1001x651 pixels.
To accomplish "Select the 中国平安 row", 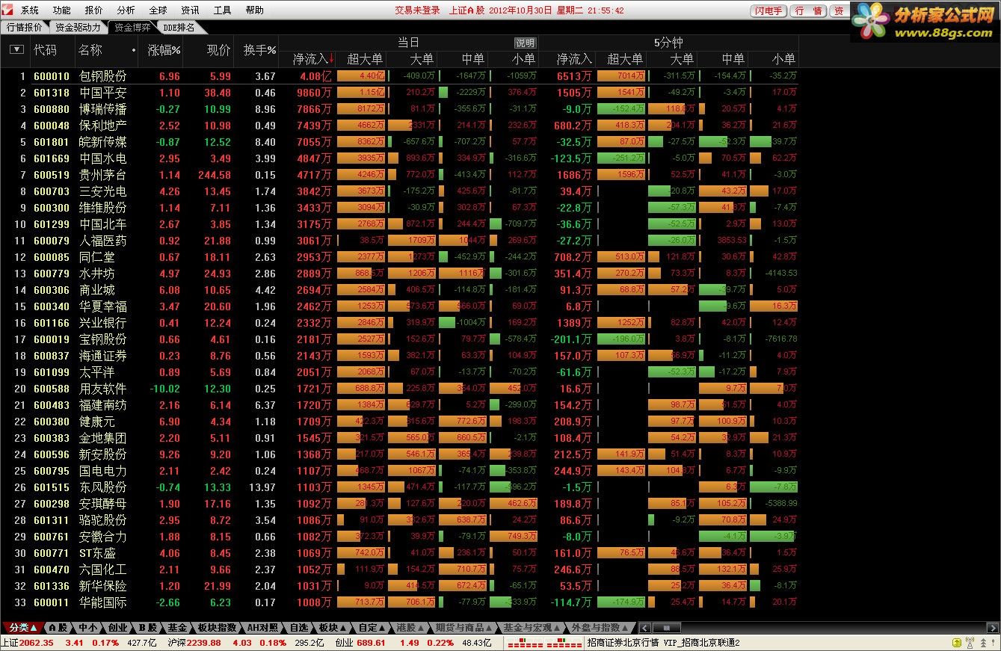I will tap(399, 93).
